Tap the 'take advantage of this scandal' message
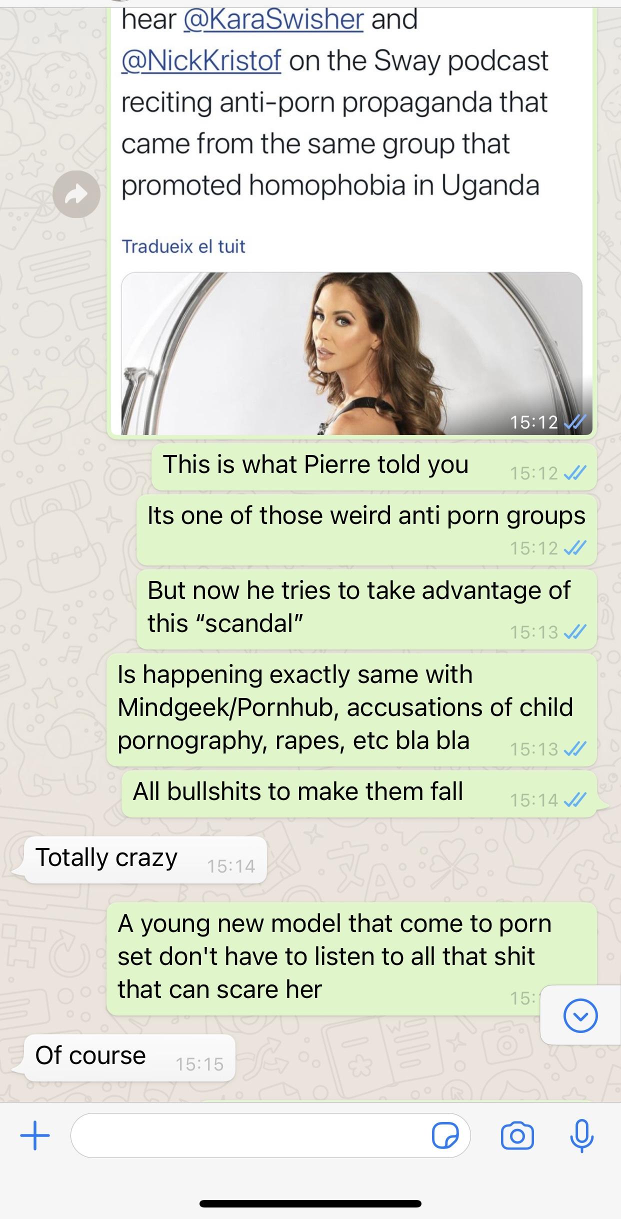The width and height of the screenshot is (621, 1219). 366,609
